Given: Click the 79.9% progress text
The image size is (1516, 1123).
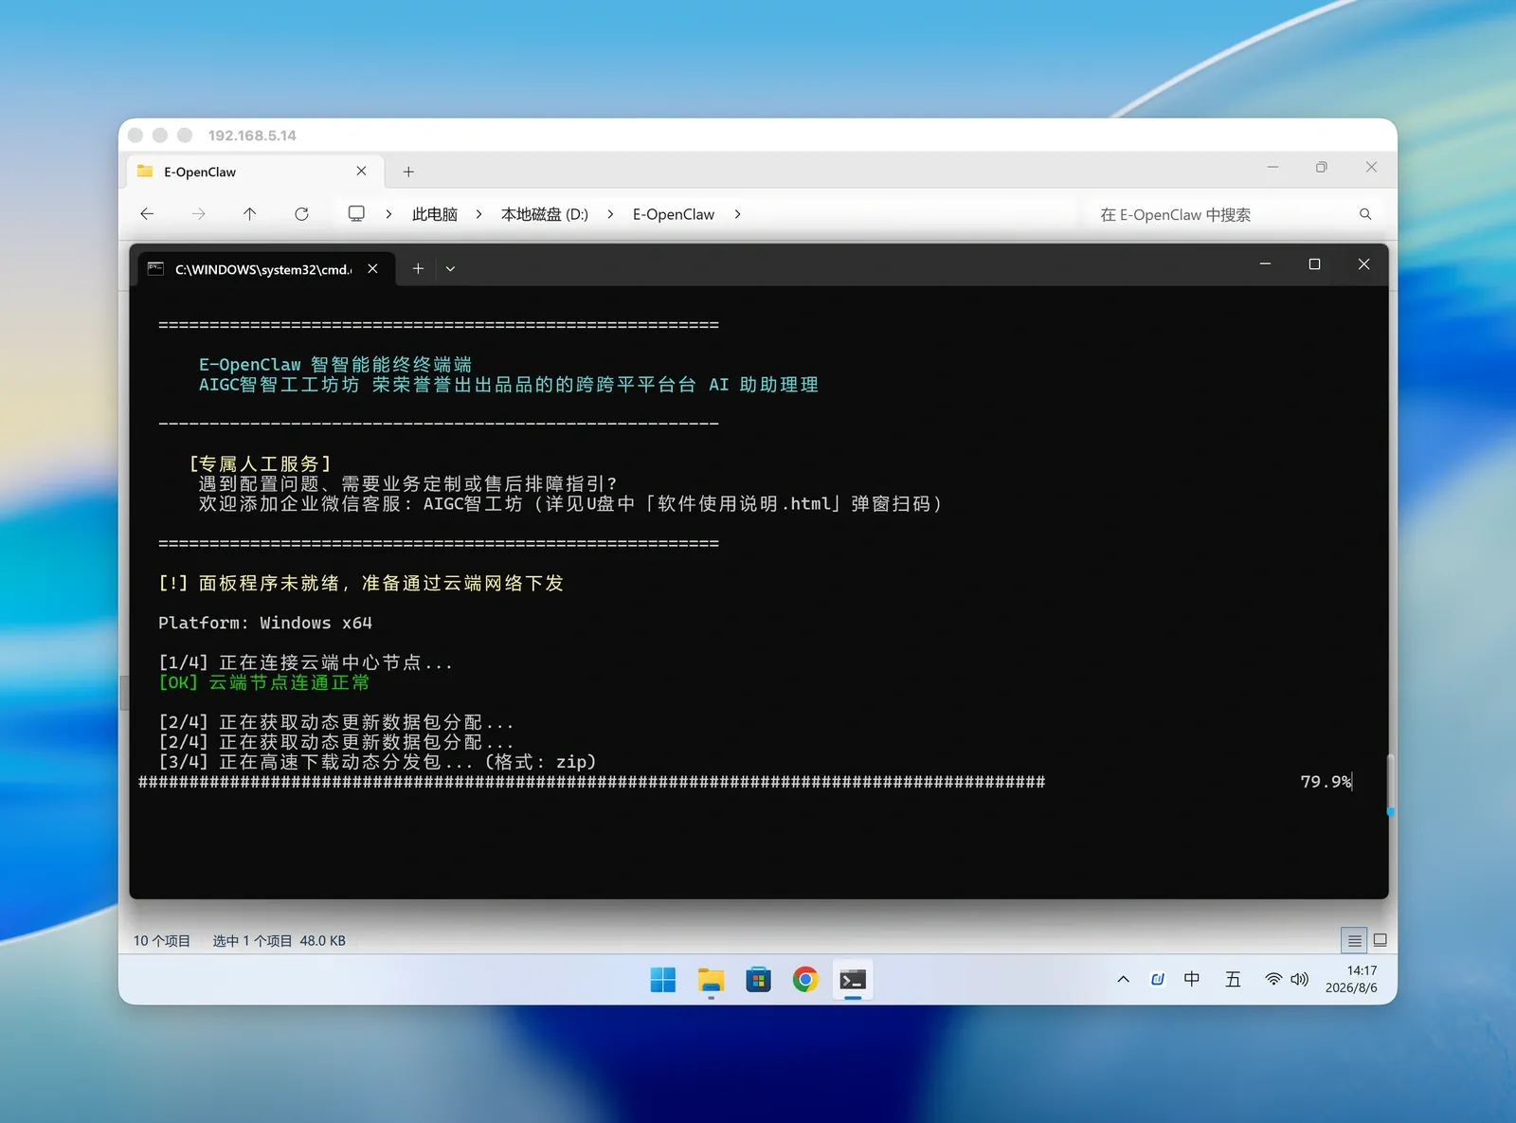Looking at the screenshot, I should click(x=1326, y=782).
